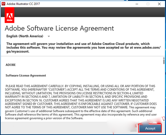Click the dropdown arrow beside the language selection
Image resolution: width=166 pixels, height=135 pixels.
click(x=49, y=36)
